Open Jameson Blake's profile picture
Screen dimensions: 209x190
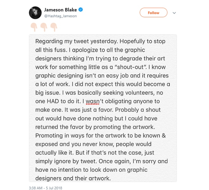(35, 13)
